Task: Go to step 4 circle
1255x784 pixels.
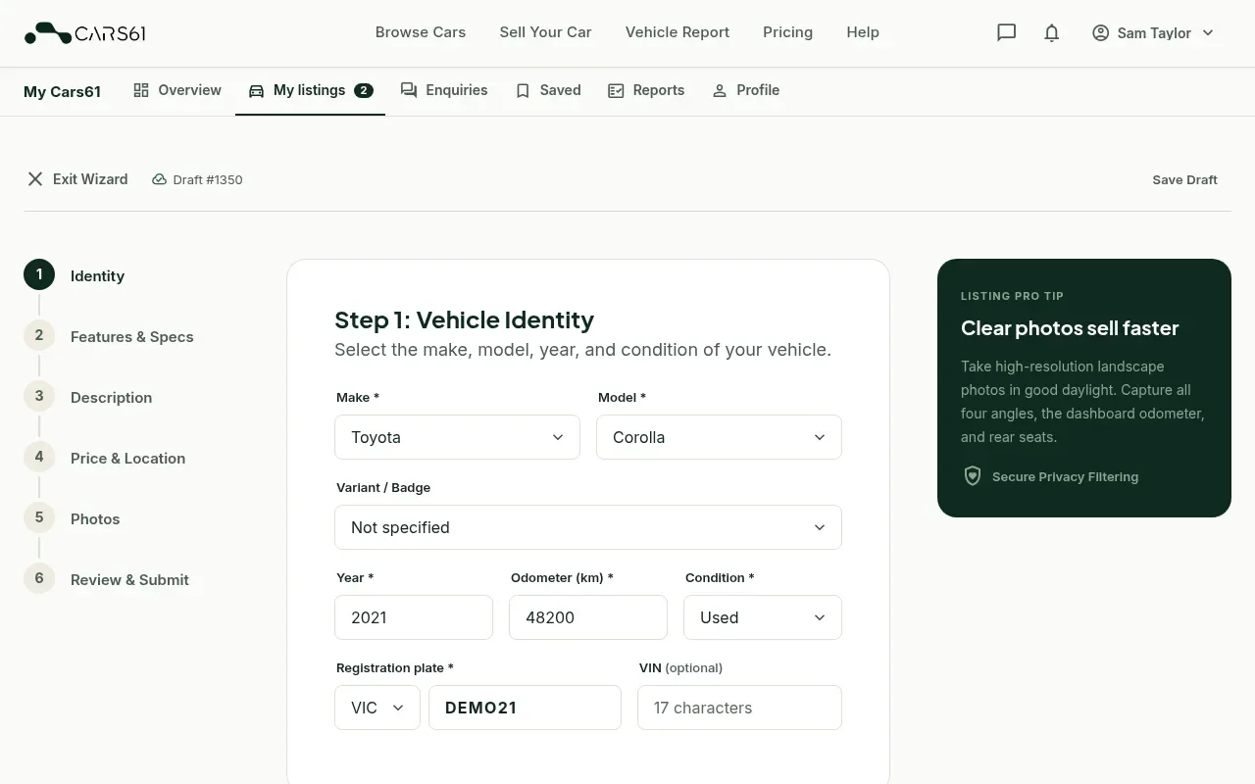Action: [39, 458]
